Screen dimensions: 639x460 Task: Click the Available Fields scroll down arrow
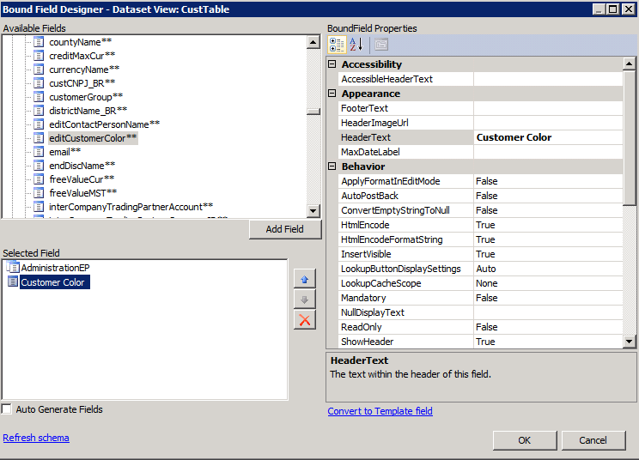click(313, 210)
